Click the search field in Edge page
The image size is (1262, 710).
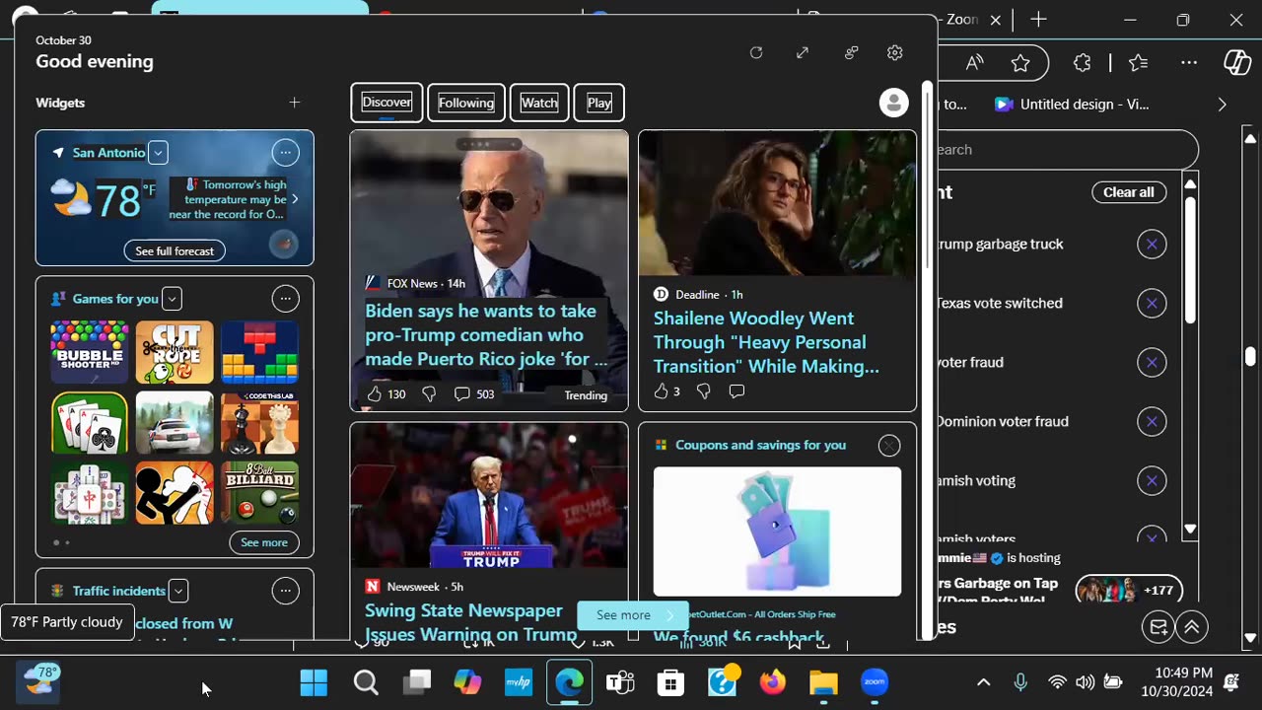coord(1068,150)
